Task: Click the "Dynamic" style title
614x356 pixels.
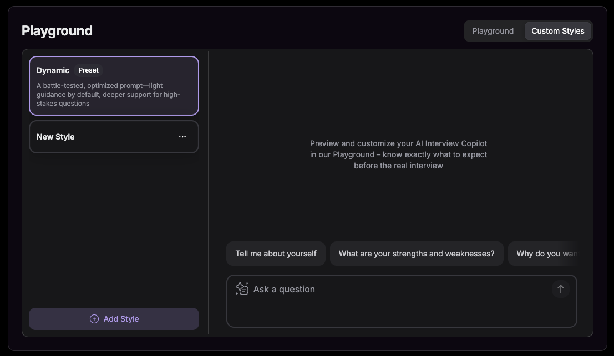Action: point(53,70)
